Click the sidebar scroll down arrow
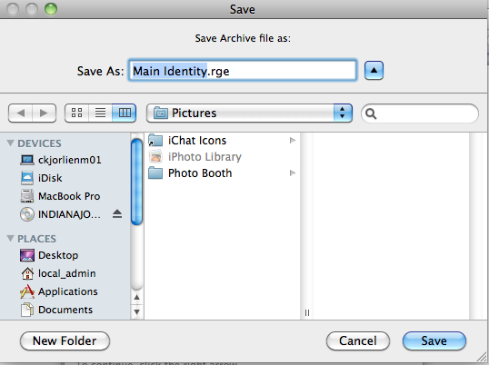 pos(136,311)
